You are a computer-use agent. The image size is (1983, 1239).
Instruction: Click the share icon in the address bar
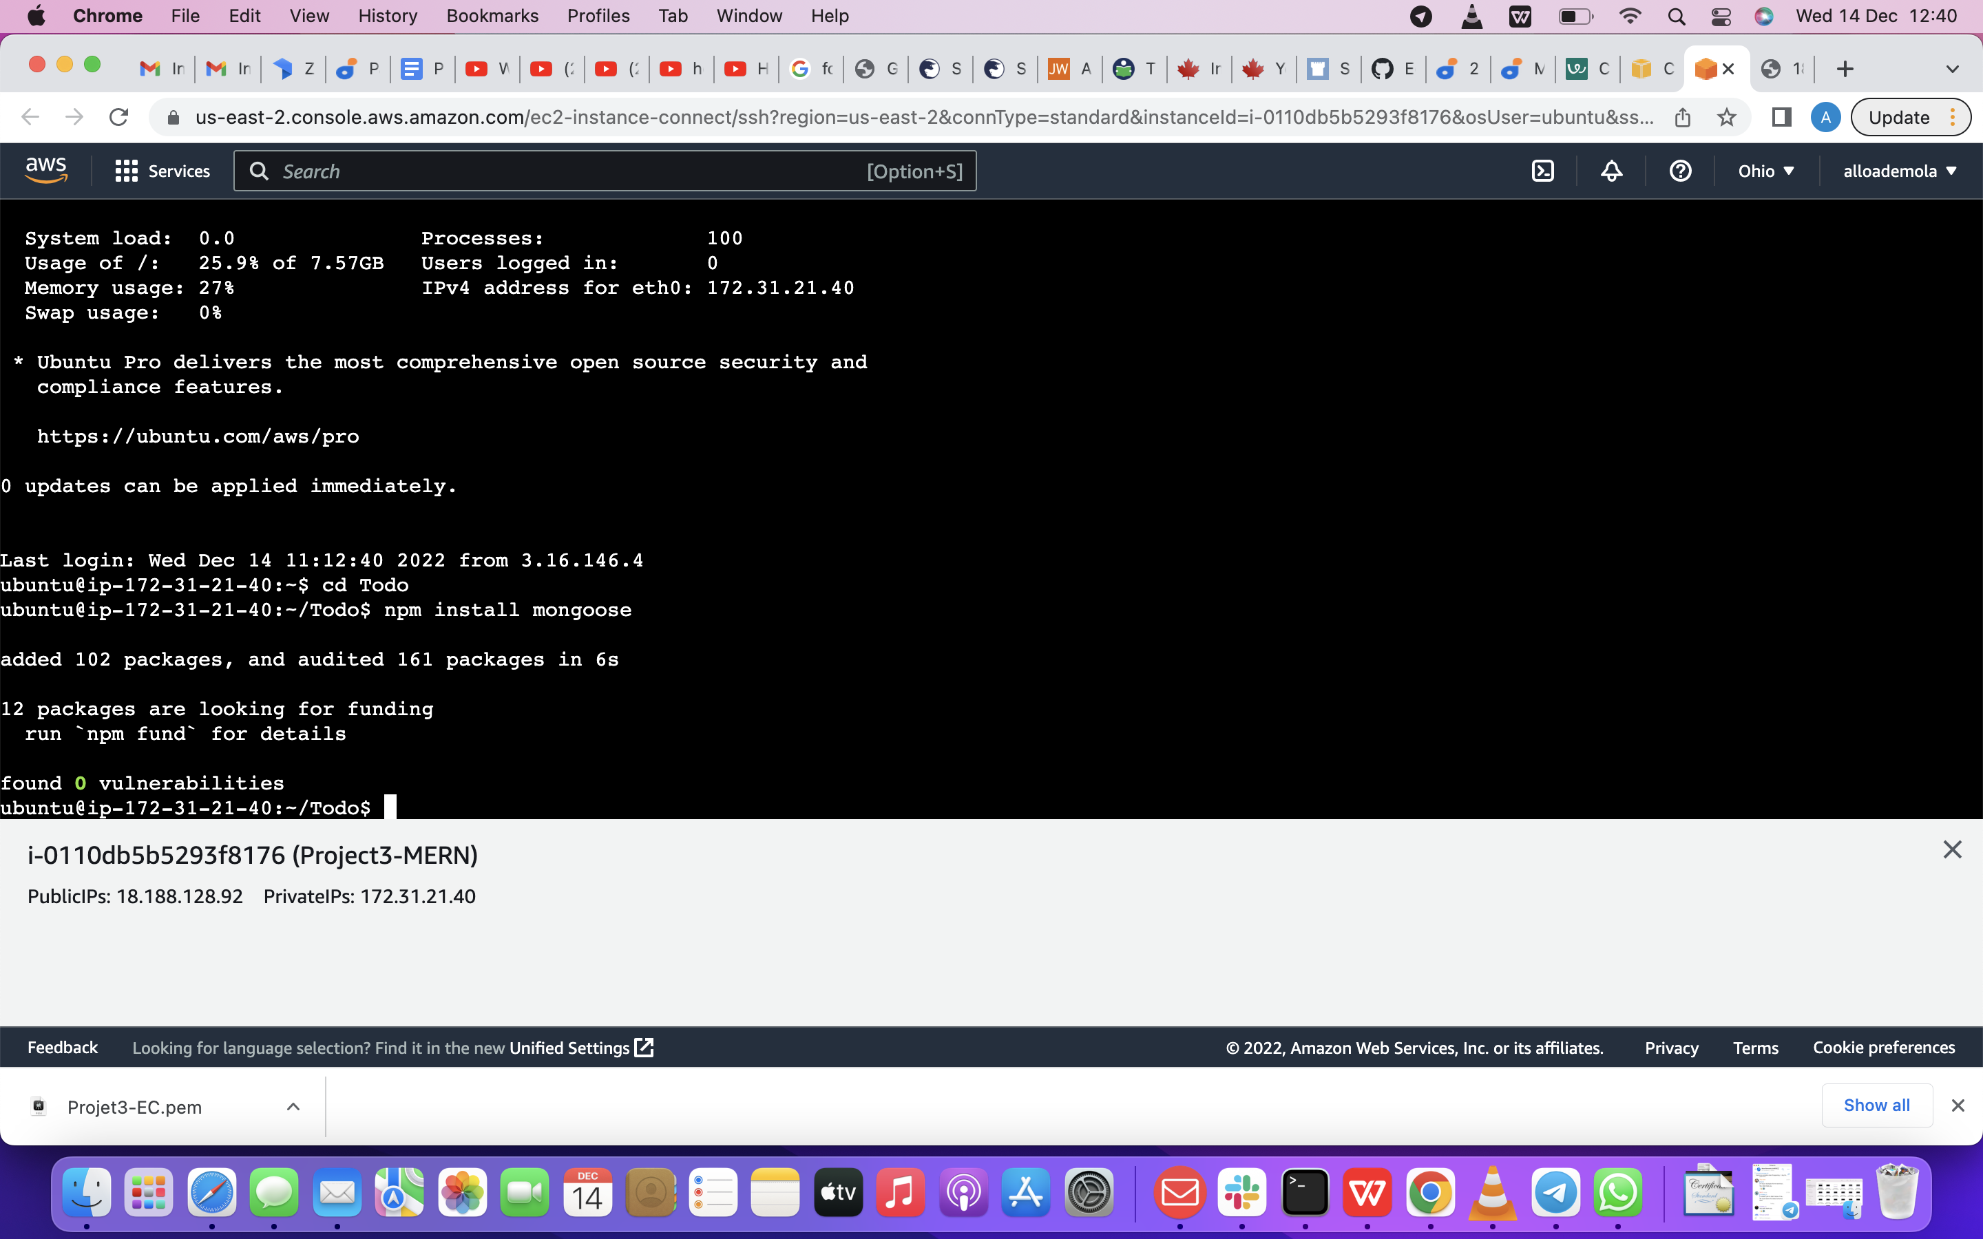click(1683, 117)
